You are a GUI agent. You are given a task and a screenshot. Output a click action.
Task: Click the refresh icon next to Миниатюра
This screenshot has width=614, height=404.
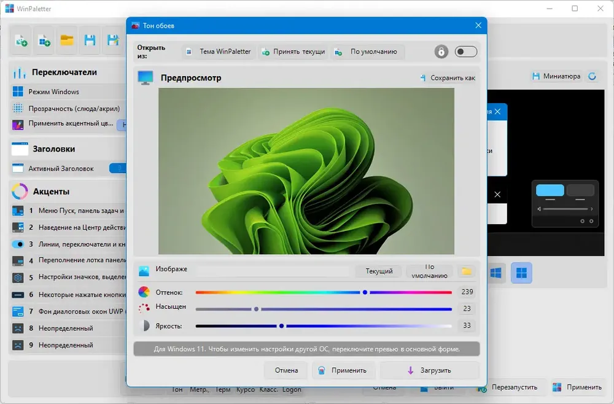click(x=593, y=76)
